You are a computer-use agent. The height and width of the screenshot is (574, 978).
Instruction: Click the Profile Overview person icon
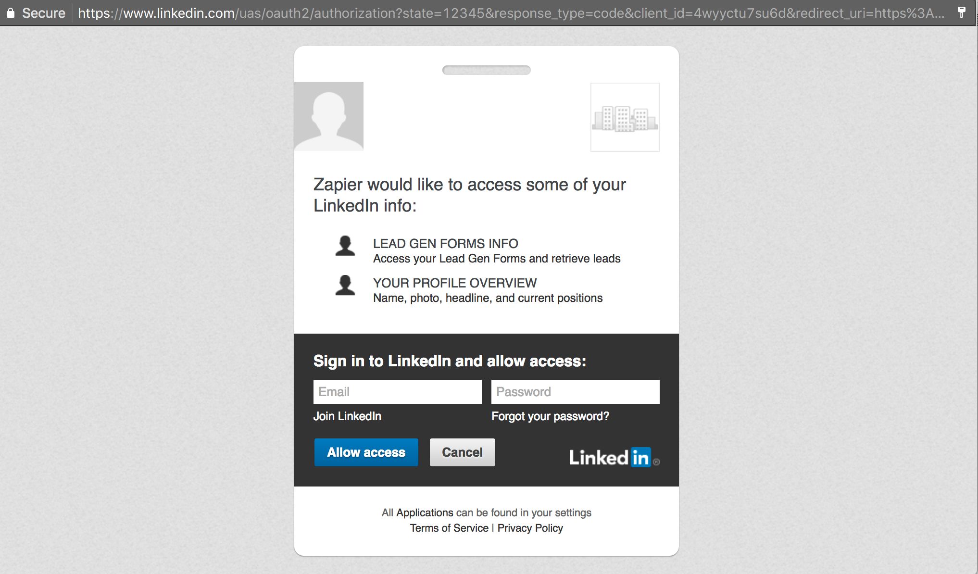coord(345,285)
